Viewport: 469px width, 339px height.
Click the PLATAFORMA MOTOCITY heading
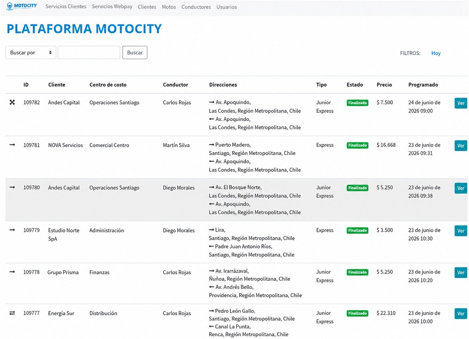pyautogui.click(x=84, y=29)
